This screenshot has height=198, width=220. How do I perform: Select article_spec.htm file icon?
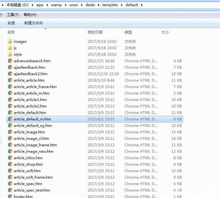point(10,184)
